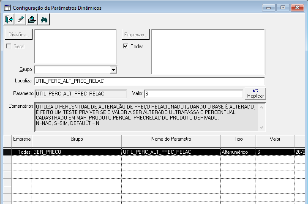This screenshot has width=308, height=204.
Task: Open the Grupo dropdown arrow
Action: point(113,70)
